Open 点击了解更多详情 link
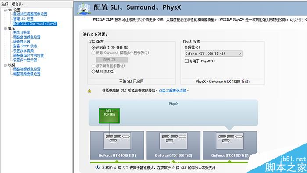This screenshot has height=173, width=307. coord(172,90)
